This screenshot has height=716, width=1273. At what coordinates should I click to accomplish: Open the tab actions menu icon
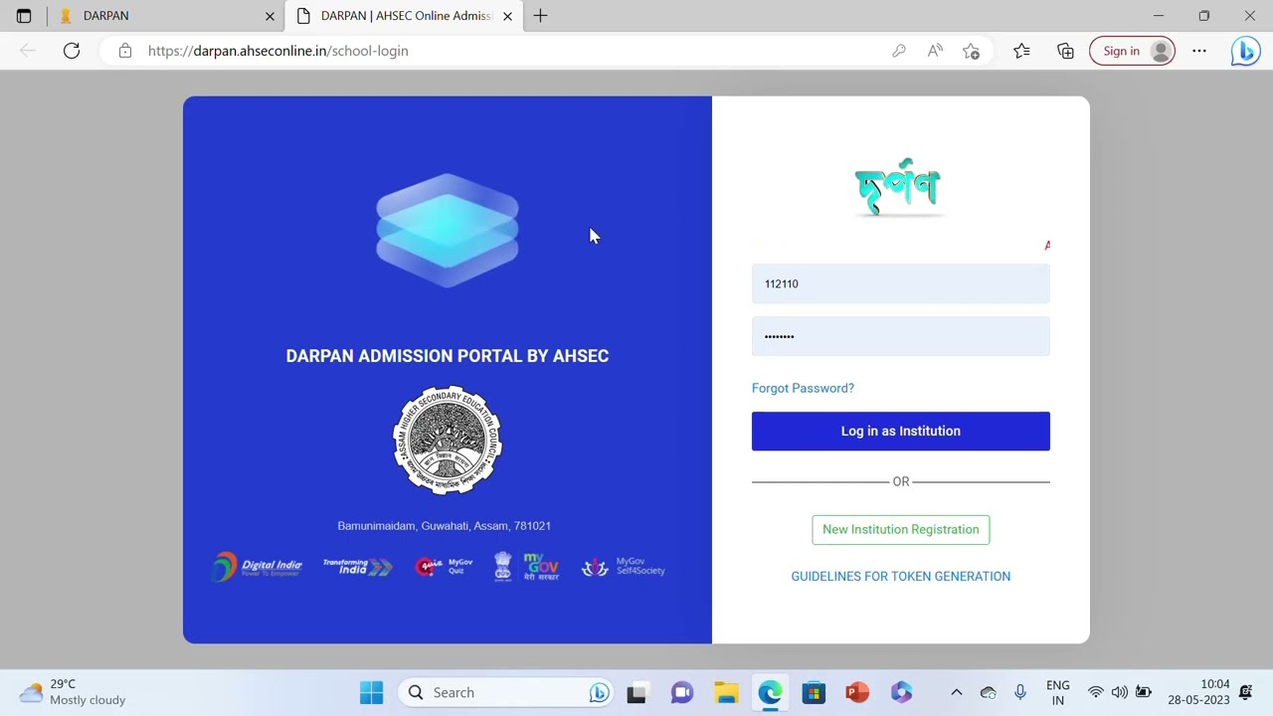pos(24,16)
